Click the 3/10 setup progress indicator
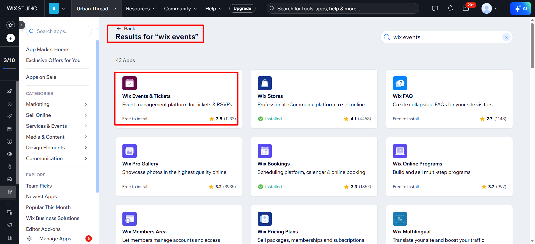The image size is (535, 244). point(9,63)
